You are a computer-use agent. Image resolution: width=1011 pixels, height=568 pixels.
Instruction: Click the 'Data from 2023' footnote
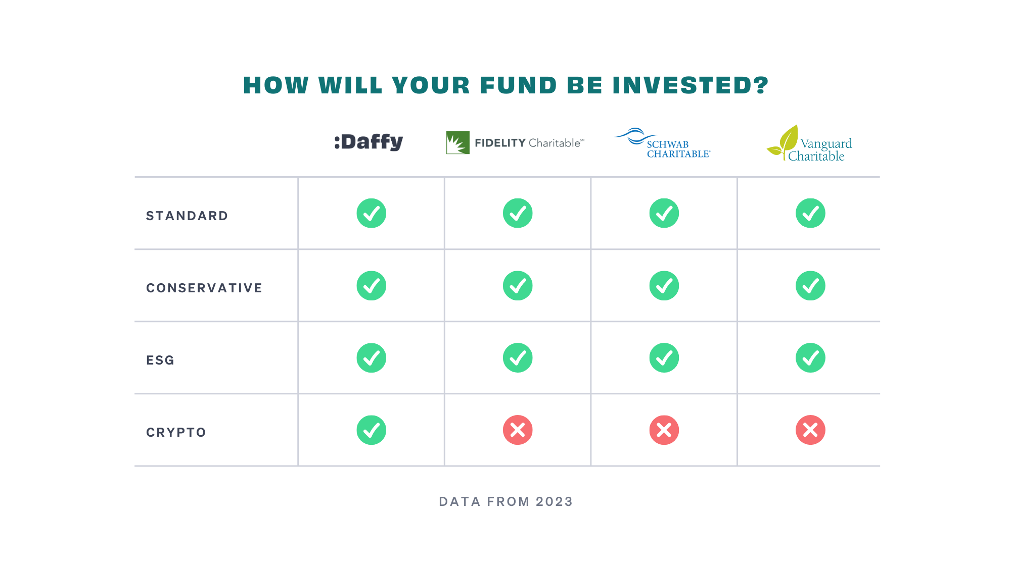(506, 501)
